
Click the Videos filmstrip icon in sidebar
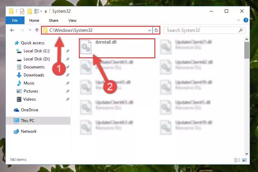pos(19,99)
